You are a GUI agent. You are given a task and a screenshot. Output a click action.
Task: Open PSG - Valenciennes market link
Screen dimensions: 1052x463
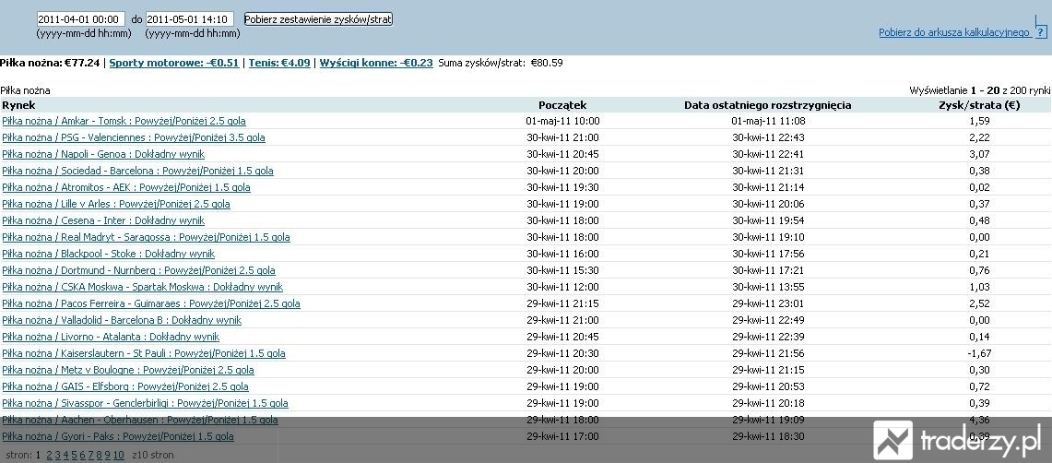pyautogui.click(x=134, y=137)
